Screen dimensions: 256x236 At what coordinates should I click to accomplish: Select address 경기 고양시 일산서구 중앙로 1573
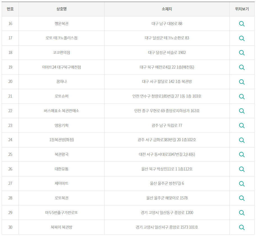(162, 227)
